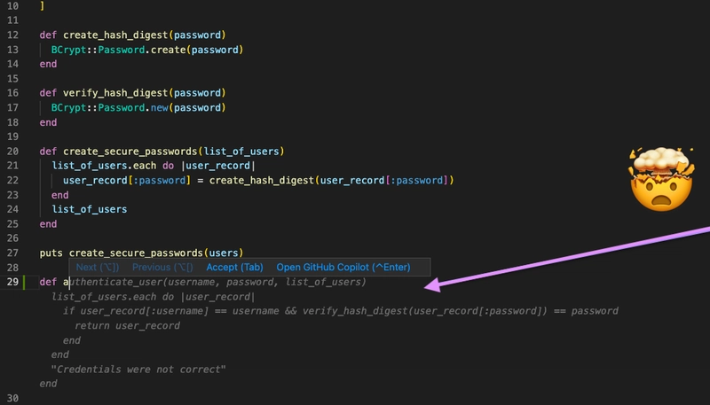The width and height of the screenshot is (710, 405).
Task: Show the Previous Copilot suggestion
Action: [162, 267]
